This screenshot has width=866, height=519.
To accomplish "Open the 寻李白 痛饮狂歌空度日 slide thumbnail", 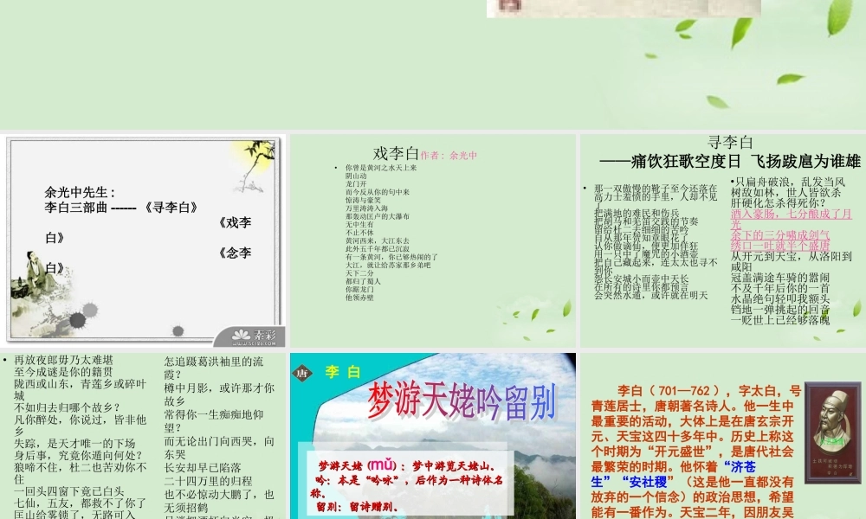I will tap(723, 240).
